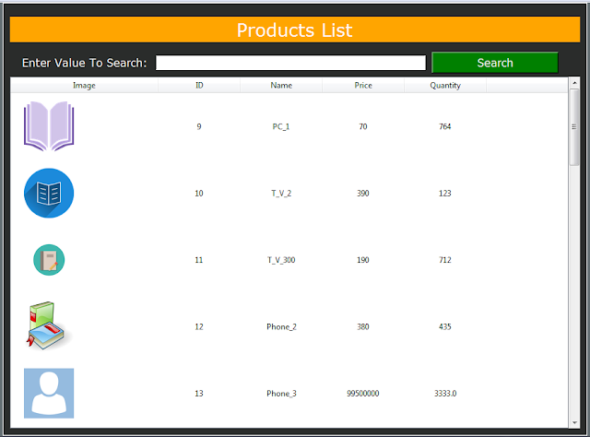
Task: Sort by the ID column header
Action: pyautogui.click(x=199, y=86)
